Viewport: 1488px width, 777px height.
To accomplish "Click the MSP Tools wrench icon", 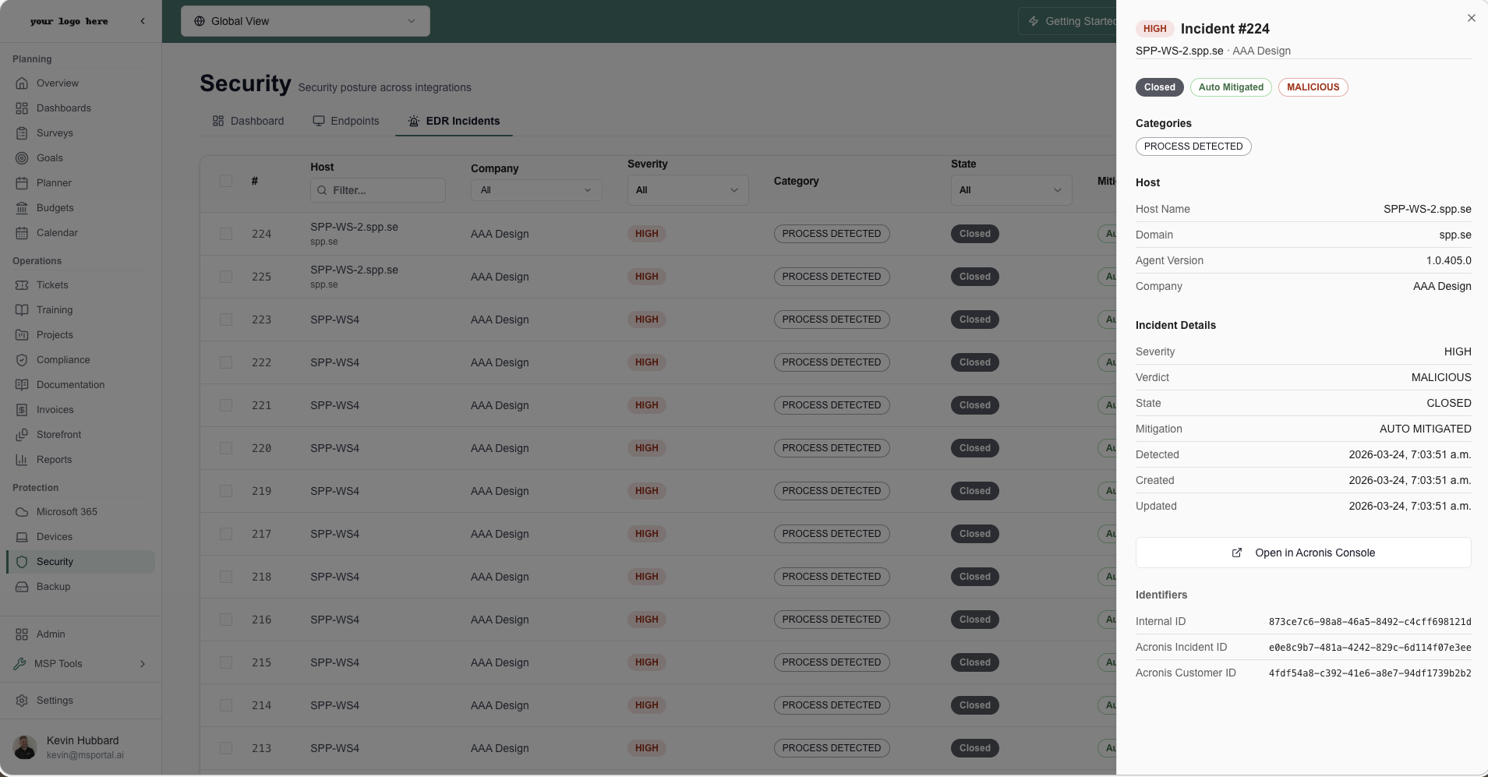I will [x=20, y=664].
